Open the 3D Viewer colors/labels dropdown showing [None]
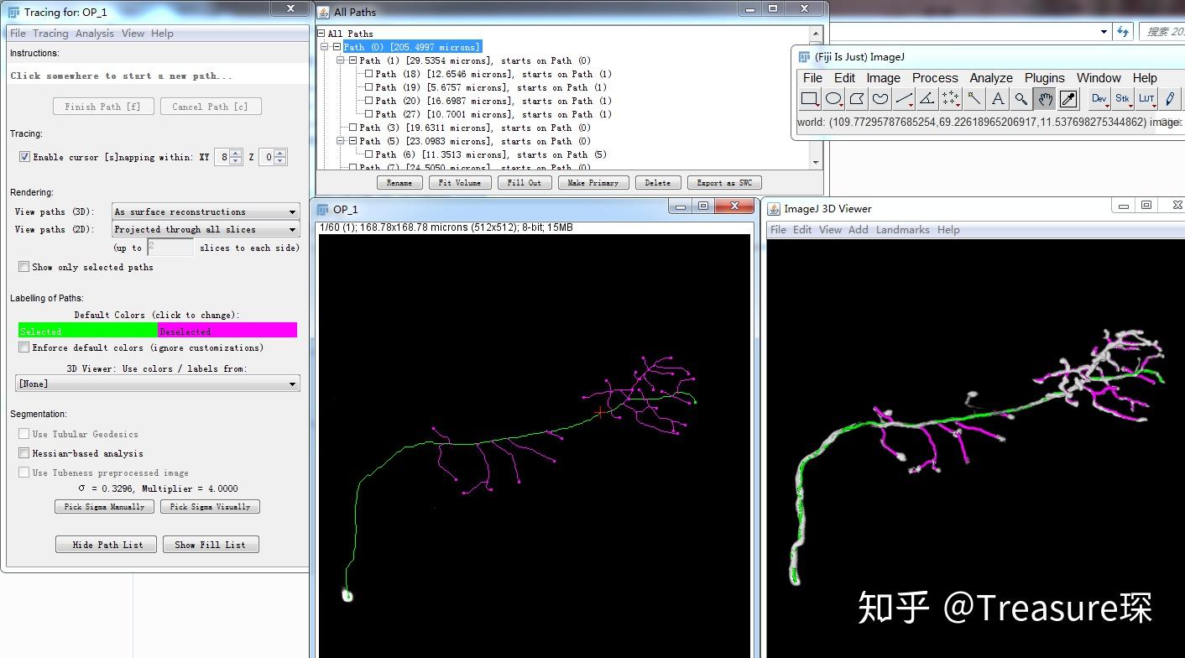The image size is (1185, 658). click(x=157, y=384)
